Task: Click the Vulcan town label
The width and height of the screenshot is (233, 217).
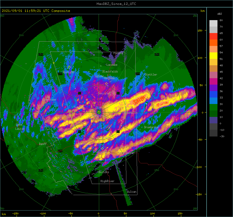Action: point(132,192)
